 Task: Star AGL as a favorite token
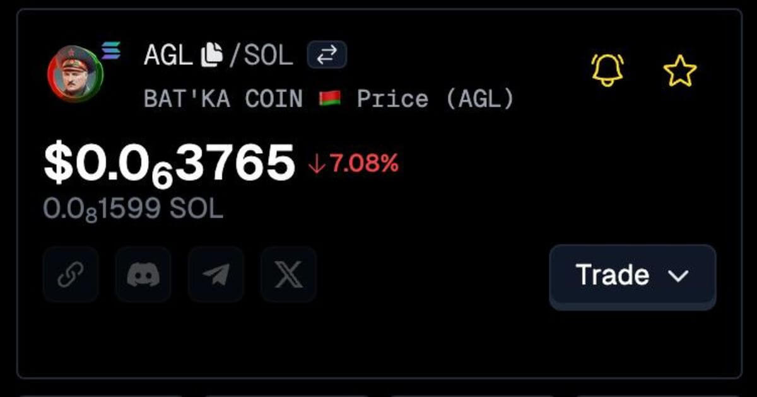coord(680,69)
